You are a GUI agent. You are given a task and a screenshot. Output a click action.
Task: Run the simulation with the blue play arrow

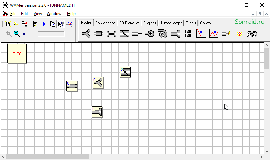44,24
